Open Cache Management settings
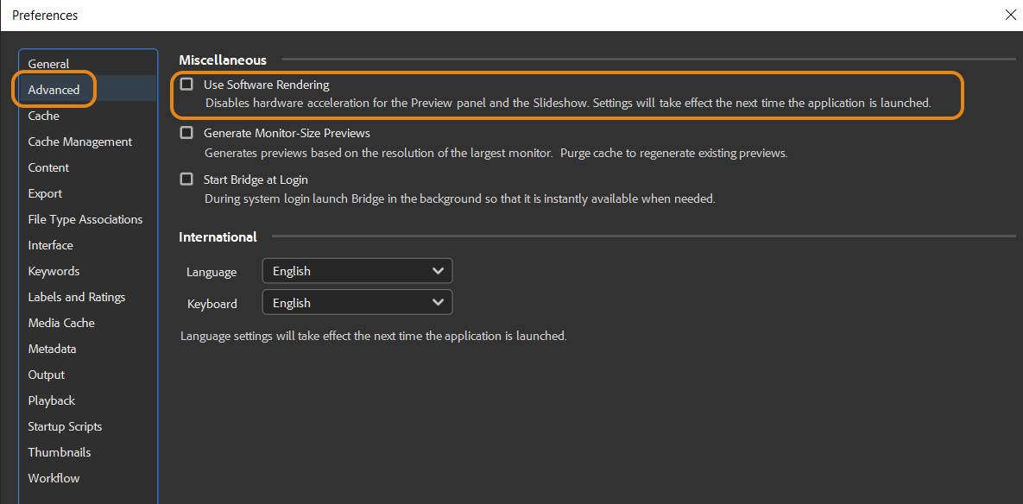The width and height of the screenshot is (1023, 504). [79, 141]
